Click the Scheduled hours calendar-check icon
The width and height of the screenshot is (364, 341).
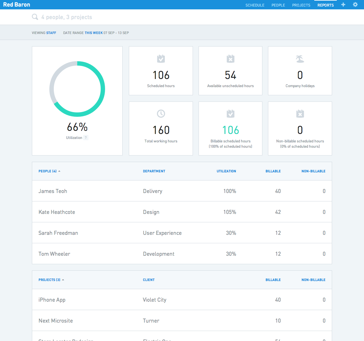click(161, 59)
